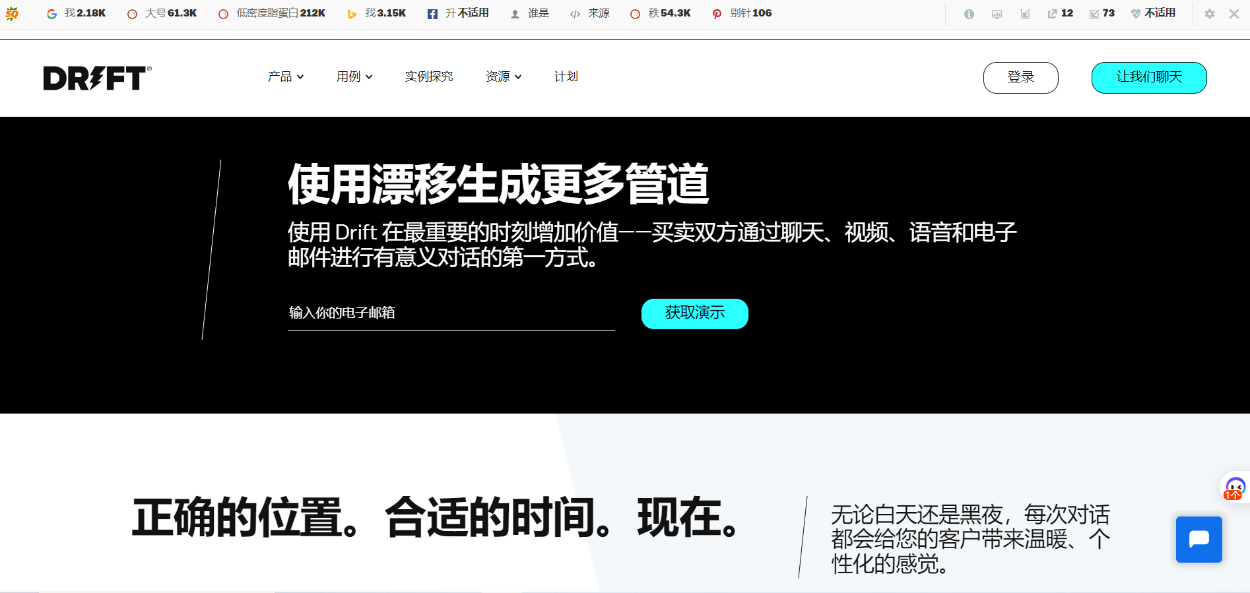Viewport: 1250px width, 593px height.
Task: View page source via code icon
Action: [576, 14]
